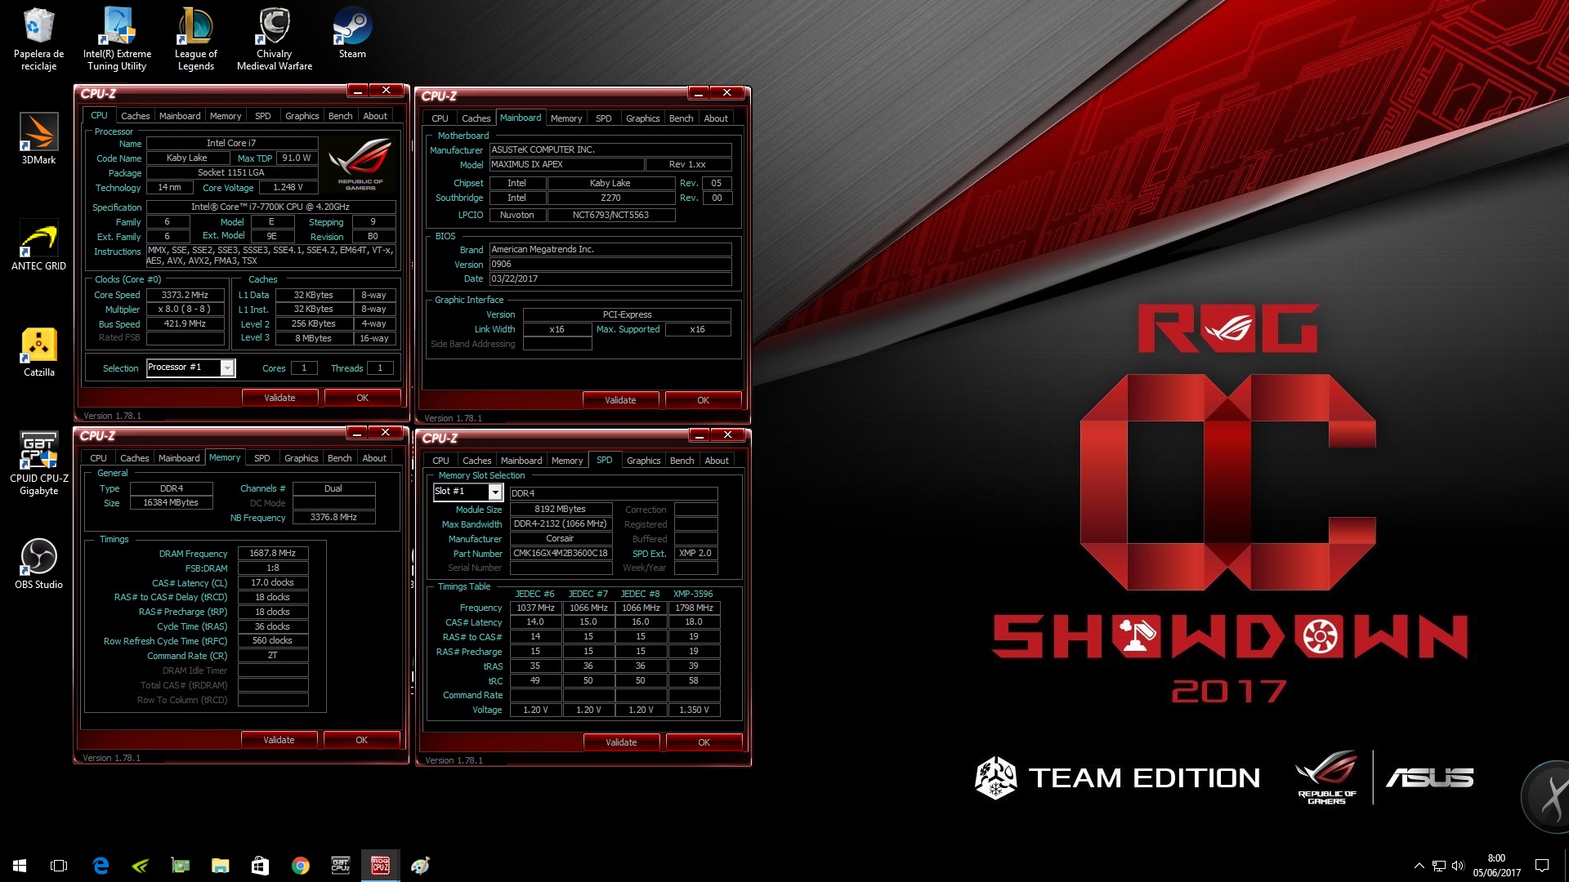1569x882 pixels.
Task: Open NVIDIA GeForce app in taskbar
Action: [141, 865]
